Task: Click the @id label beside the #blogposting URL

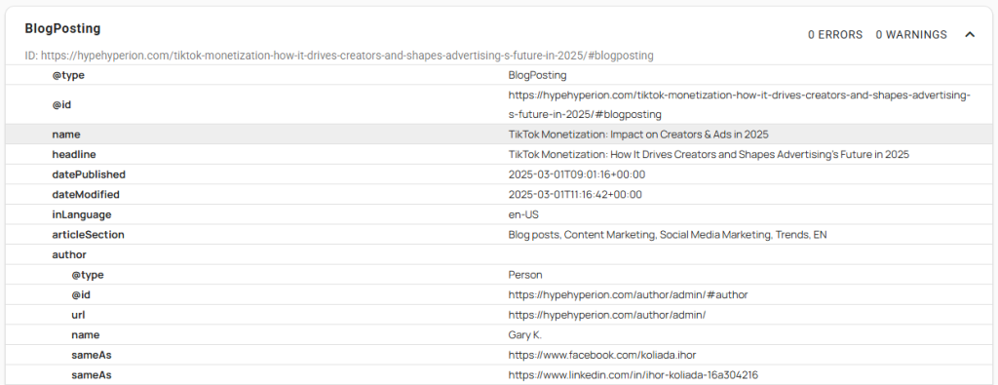Action: 61,104
